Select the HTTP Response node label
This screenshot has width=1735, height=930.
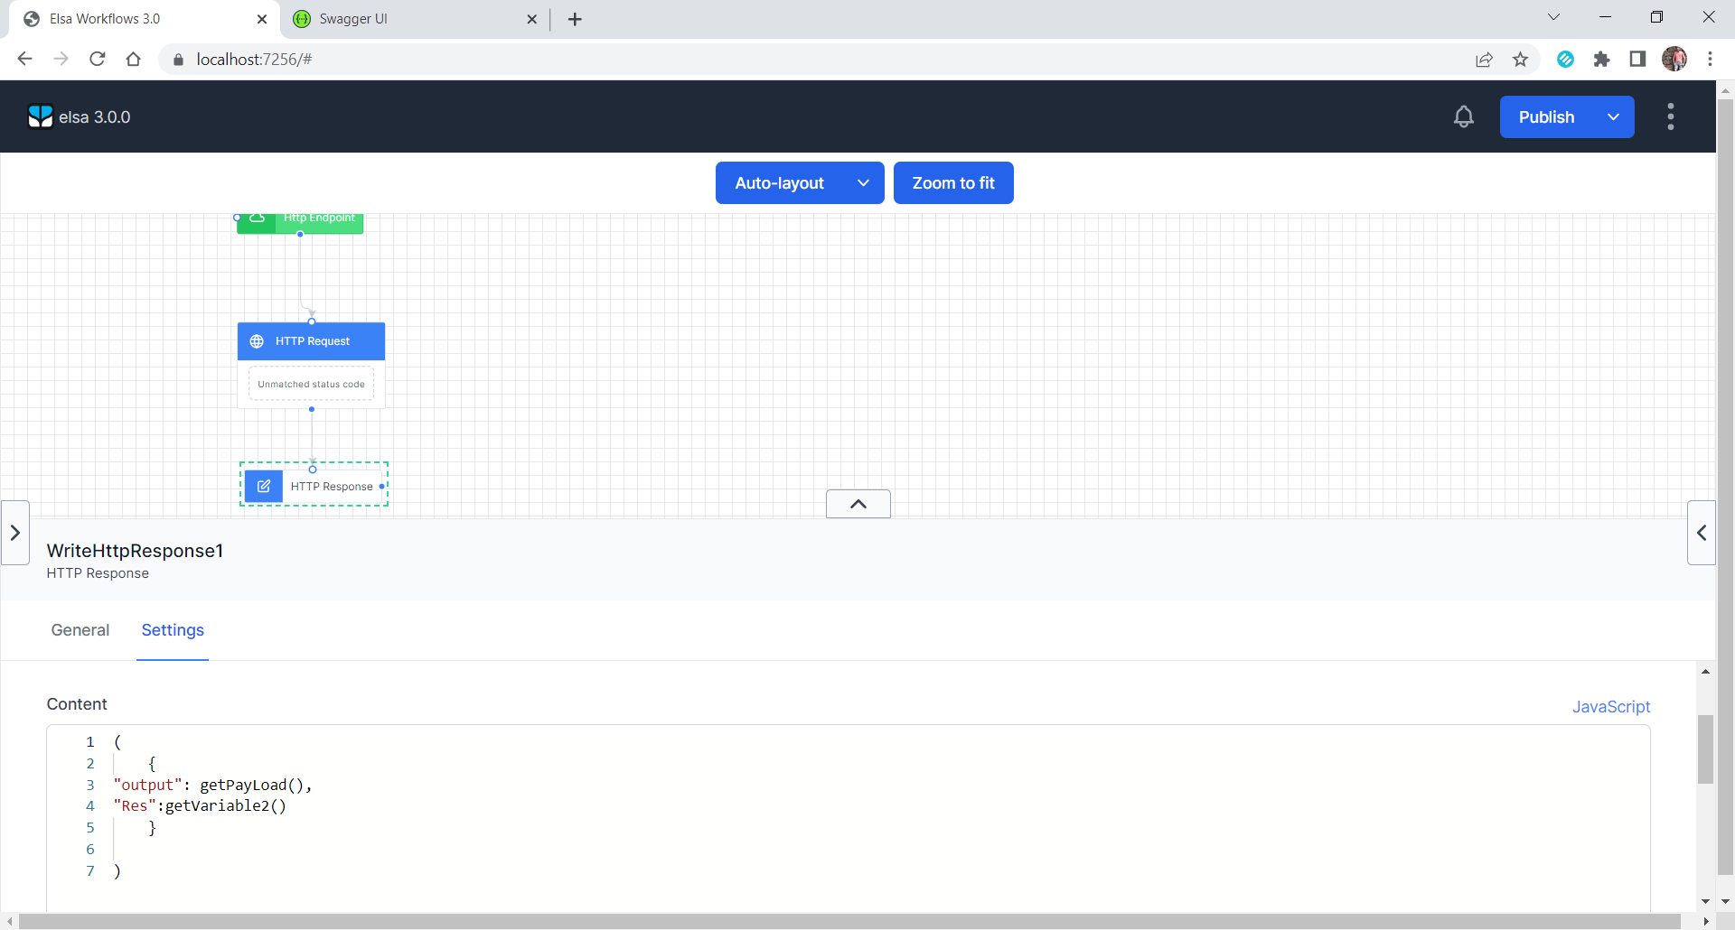click(x=332, y=487)
